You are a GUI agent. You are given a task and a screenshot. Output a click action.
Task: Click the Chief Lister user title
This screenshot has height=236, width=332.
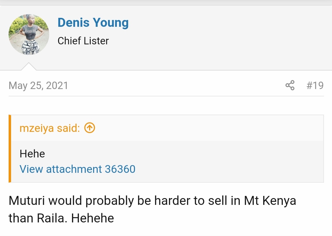click(x=83, y=41)
